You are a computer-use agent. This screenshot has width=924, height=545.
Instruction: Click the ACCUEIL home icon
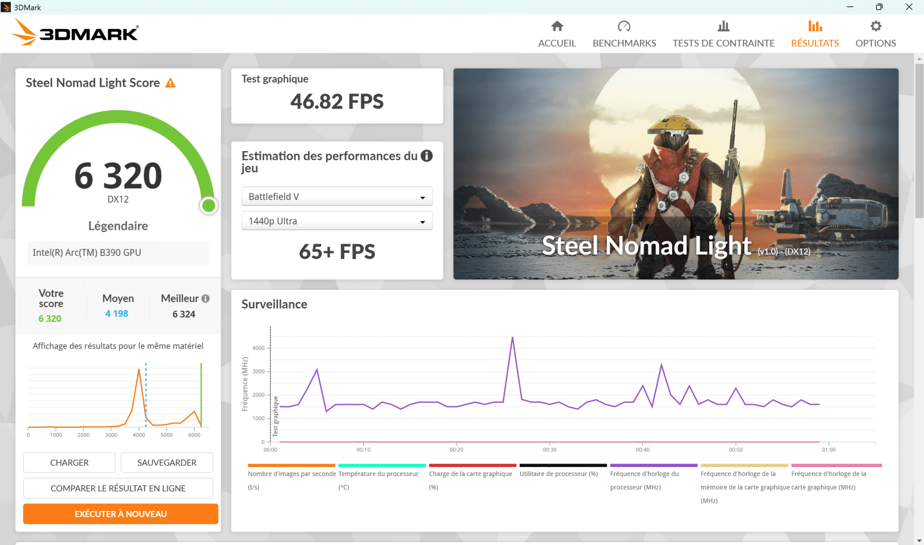(556, 26)
